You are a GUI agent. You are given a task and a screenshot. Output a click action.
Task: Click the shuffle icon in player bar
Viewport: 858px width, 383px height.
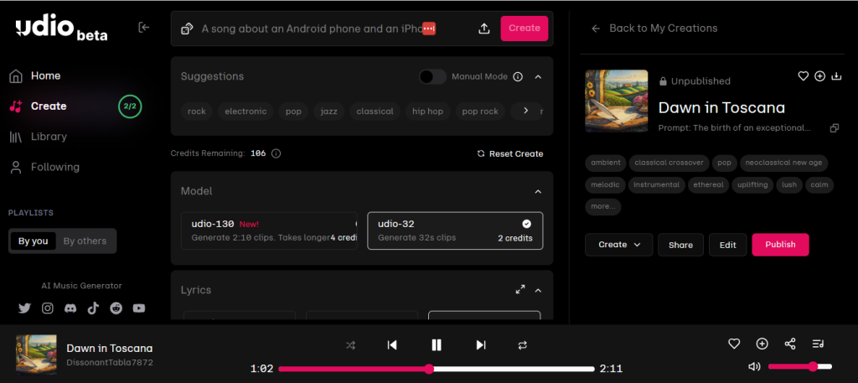point(352,344)
